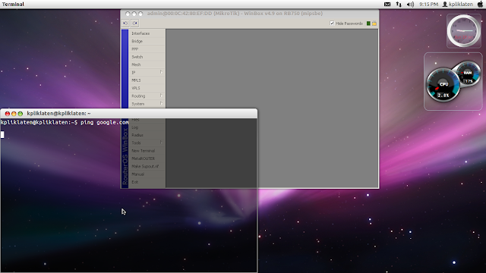Click the vertical RouterOS WinBox blue banner
This screenshot has width=486, height=273.
click(x=125, y=108)
